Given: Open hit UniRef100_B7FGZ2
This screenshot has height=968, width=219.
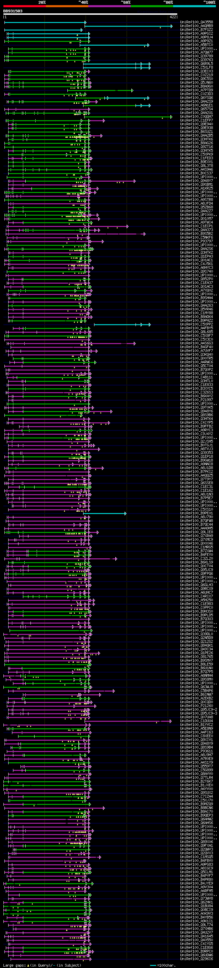Looking at the screenshot, I should tap(196, 30).
